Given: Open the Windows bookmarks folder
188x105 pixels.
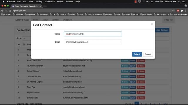Looking at the screenshot, I should point(18,14).
